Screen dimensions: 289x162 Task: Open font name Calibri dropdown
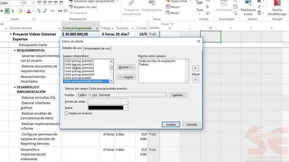(x=20, y=3)
